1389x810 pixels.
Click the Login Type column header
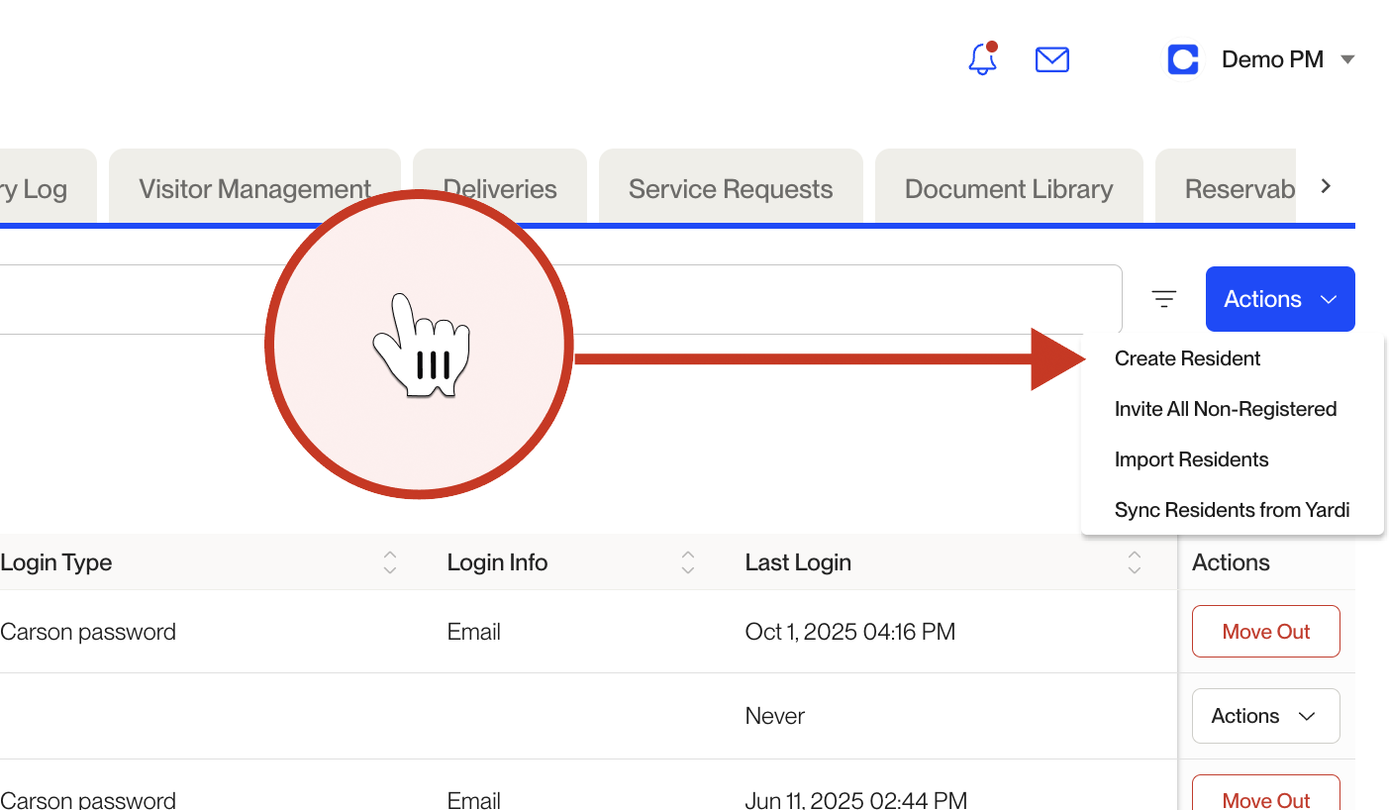click(x=56, y=562)
